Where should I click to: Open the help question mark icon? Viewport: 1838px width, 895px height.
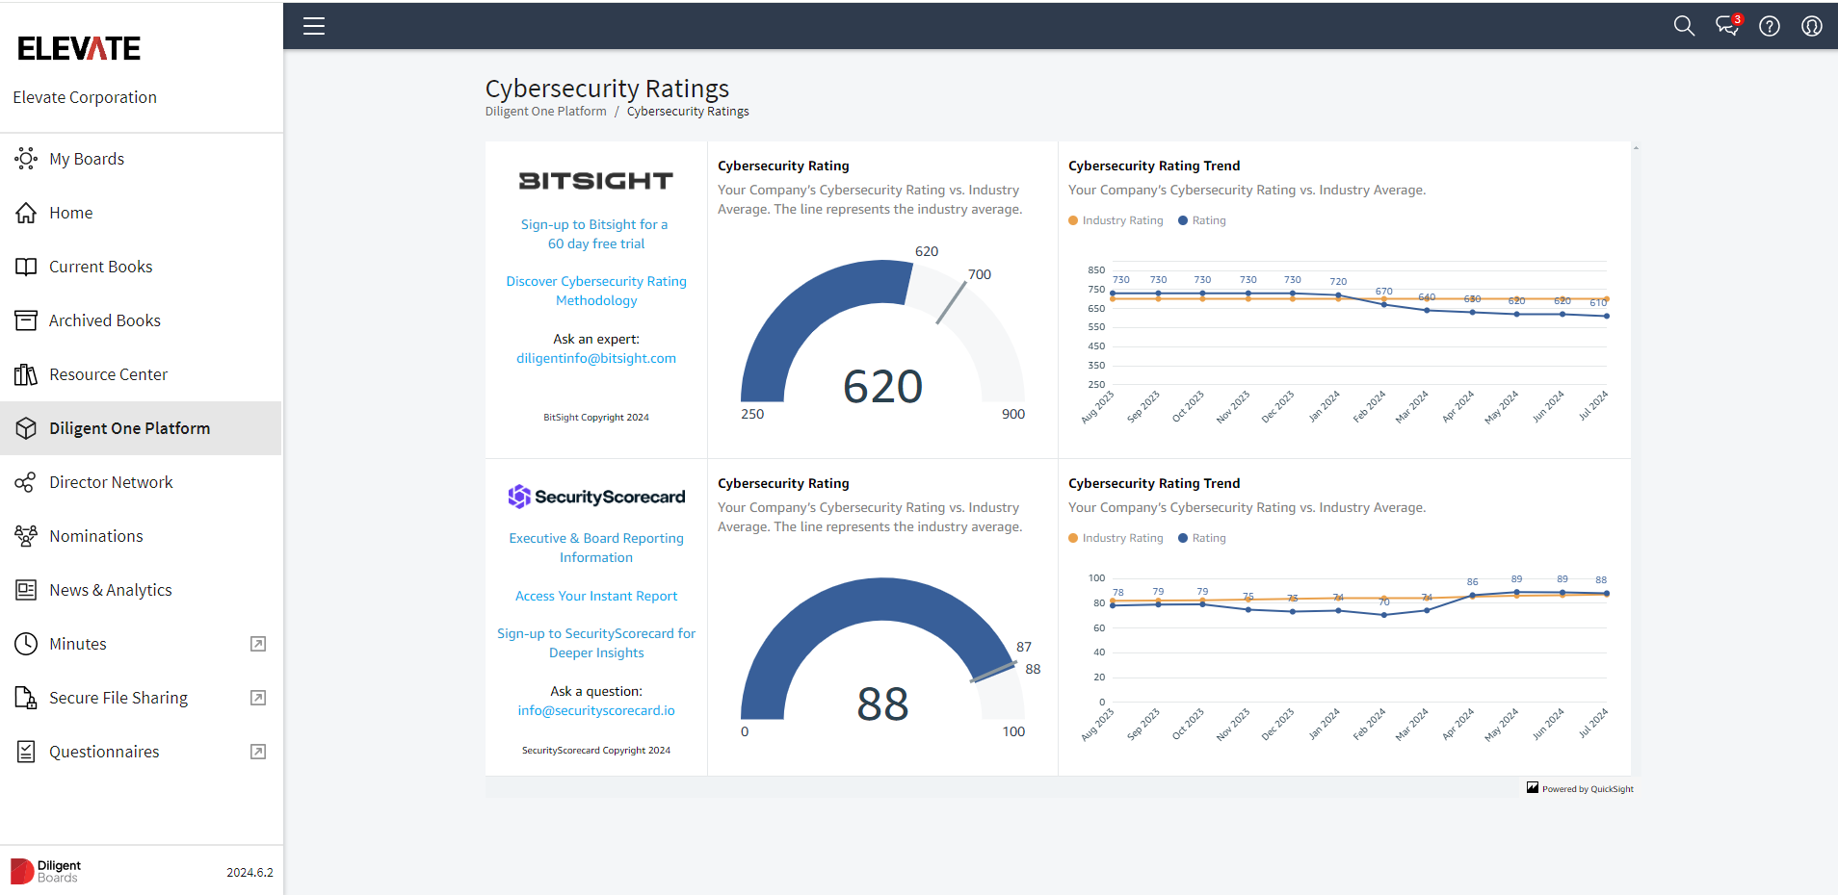coord(1770,26)
